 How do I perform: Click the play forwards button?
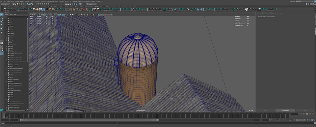308,114
